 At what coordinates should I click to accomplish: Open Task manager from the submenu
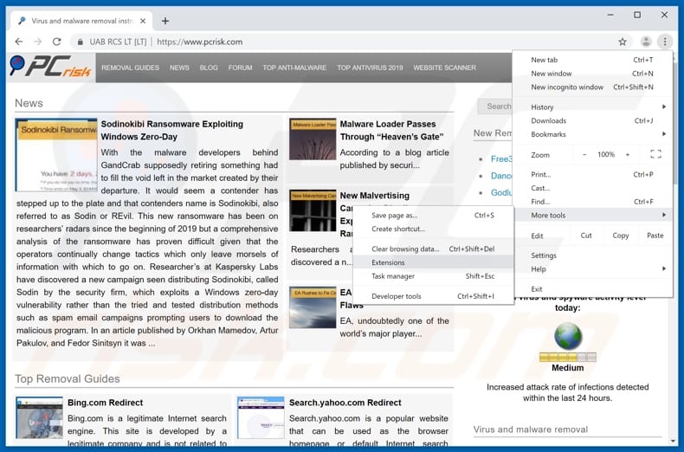pos(433,275)
